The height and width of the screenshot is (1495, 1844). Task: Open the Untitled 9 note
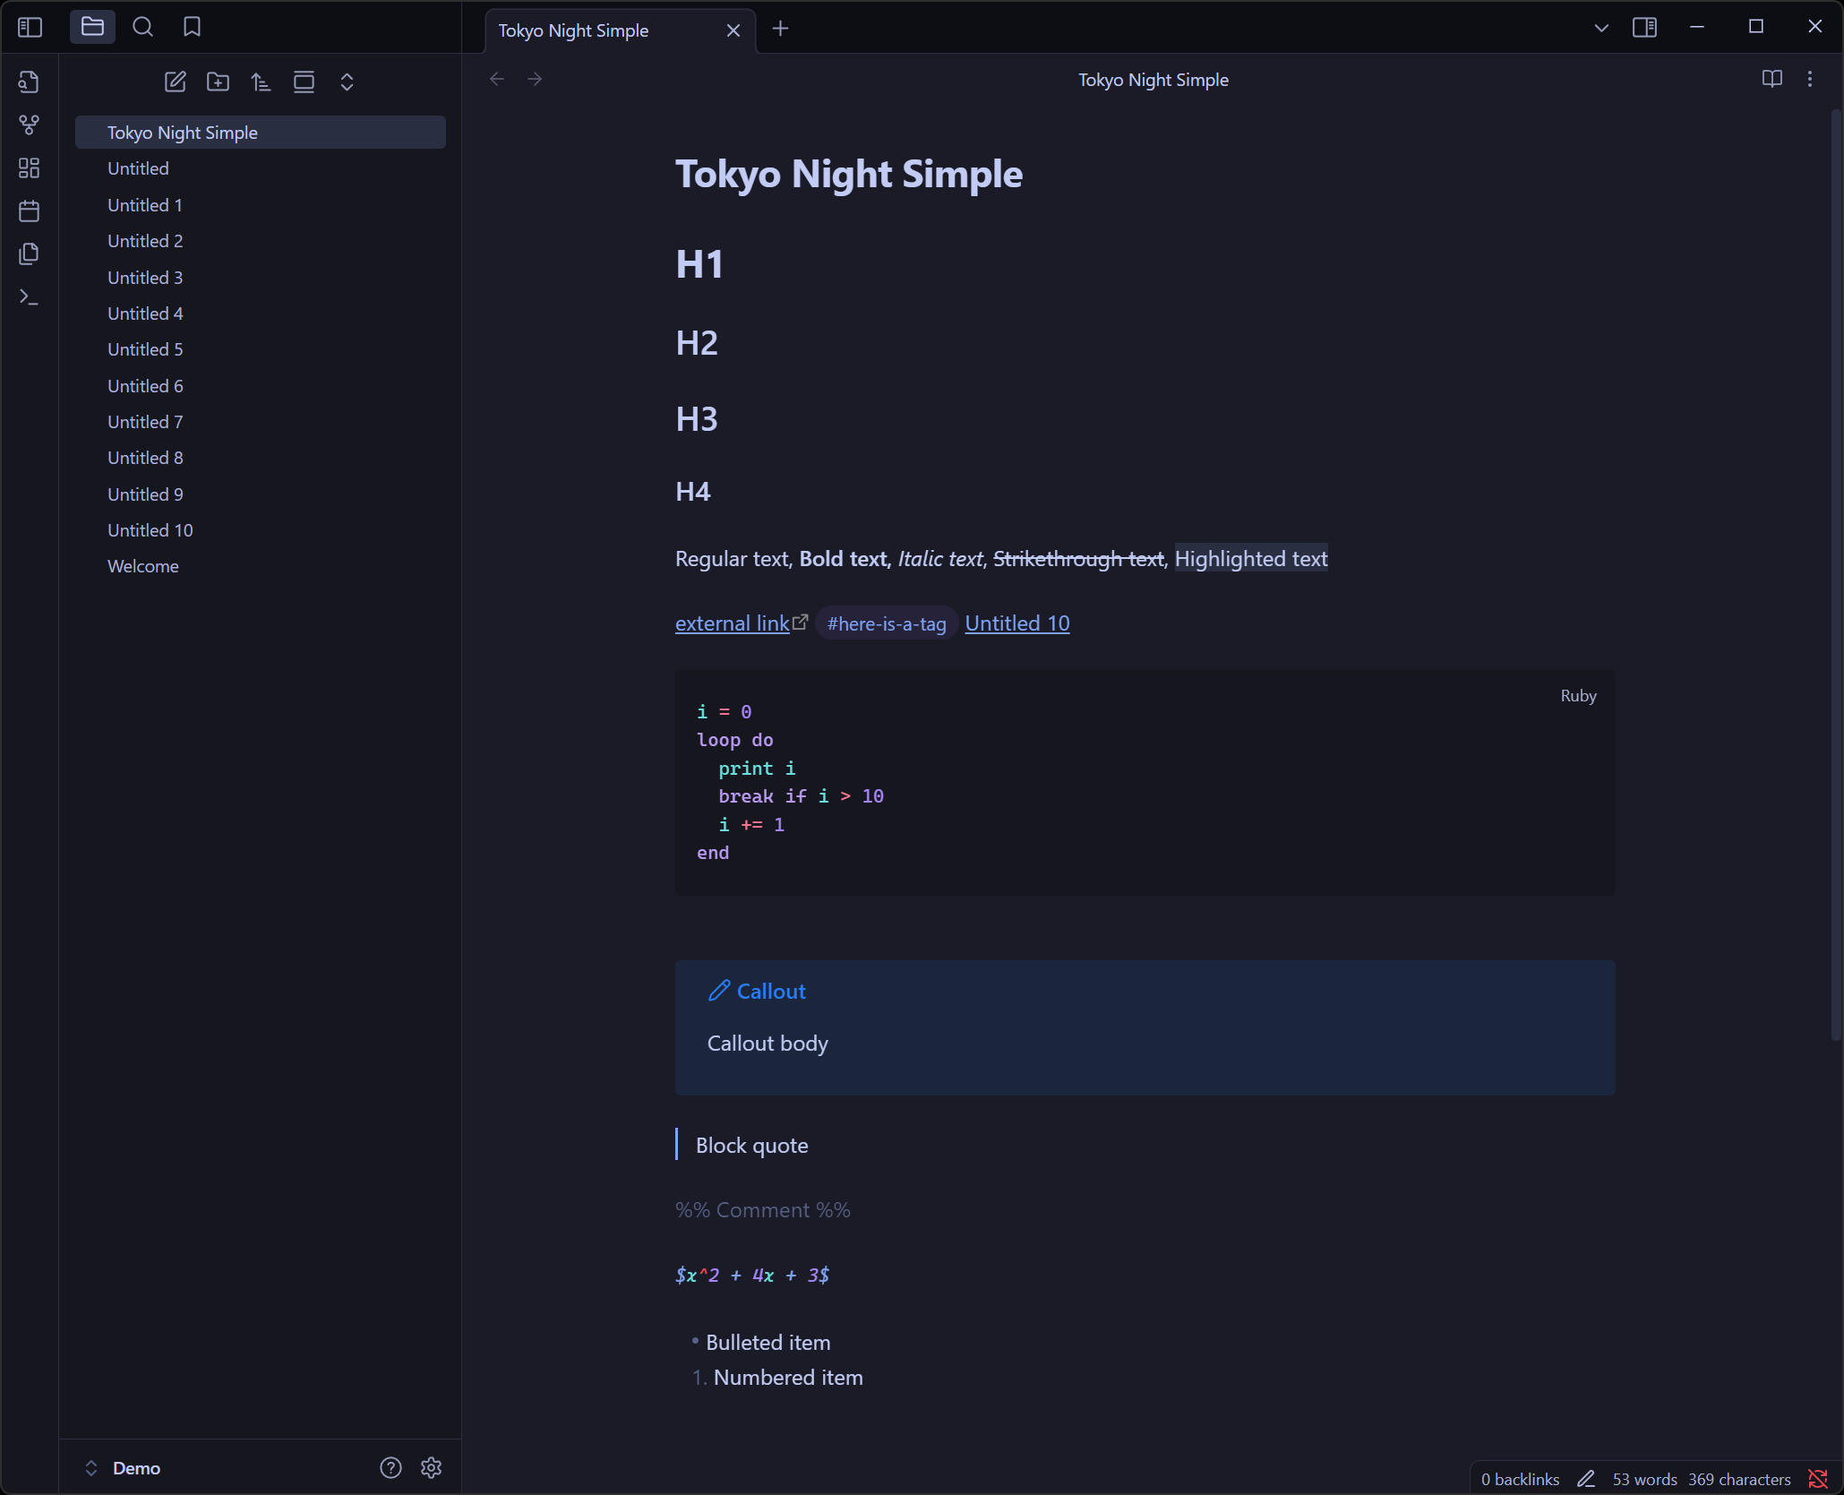[x=261, y=494]
